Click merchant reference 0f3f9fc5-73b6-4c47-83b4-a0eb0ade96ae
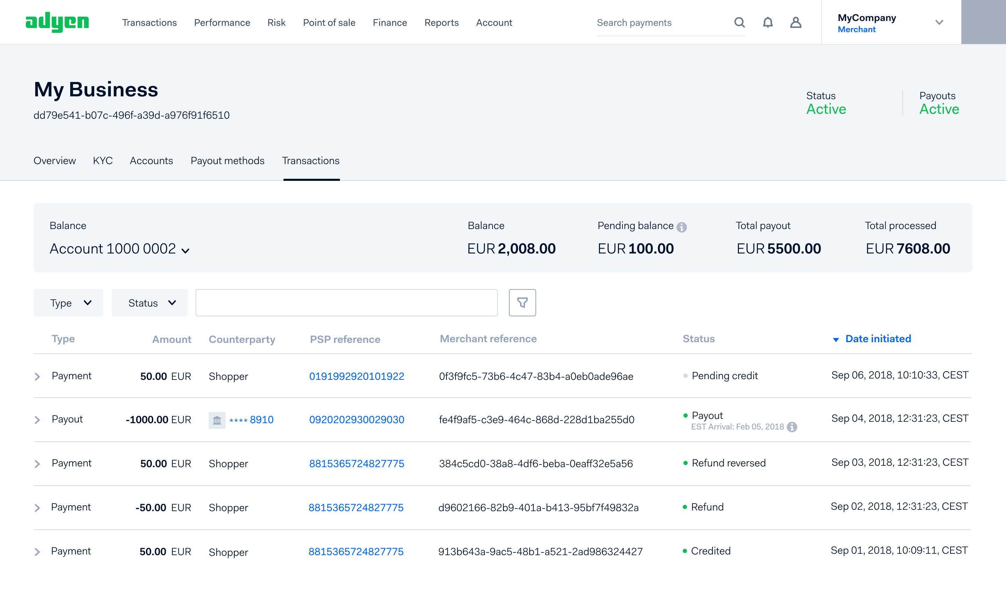The image size is (1006, 611). pos(536,376)
